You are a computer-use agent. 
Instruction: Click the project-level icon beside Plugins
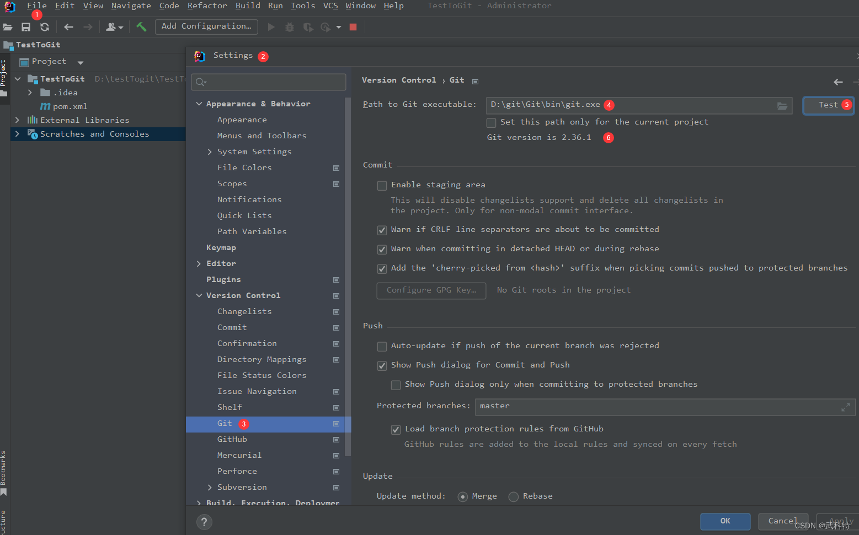click(x=336, y=280)
